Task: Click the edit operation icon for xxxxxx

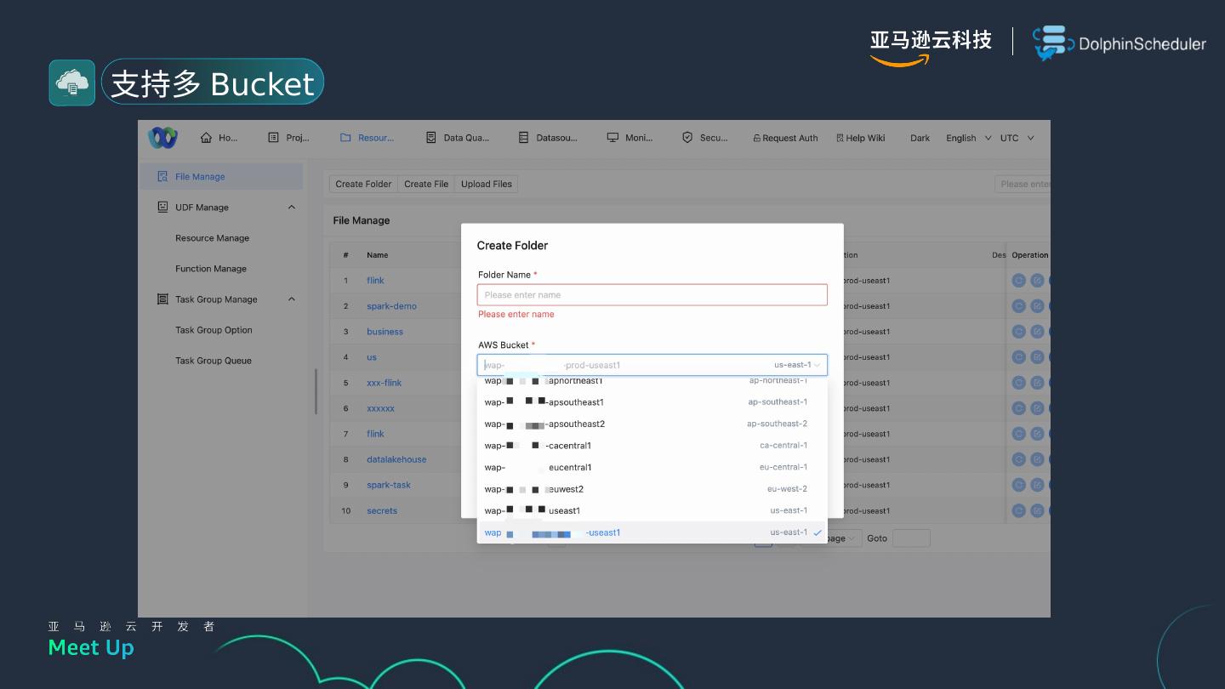Action: point(1037,408)
